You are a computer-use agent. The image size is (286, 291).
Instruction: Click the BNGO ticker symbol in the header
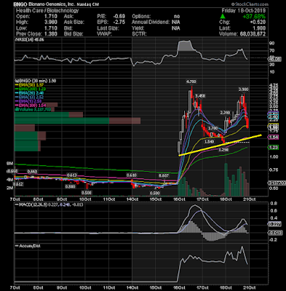pyautogui.click(x=20, y=4)
